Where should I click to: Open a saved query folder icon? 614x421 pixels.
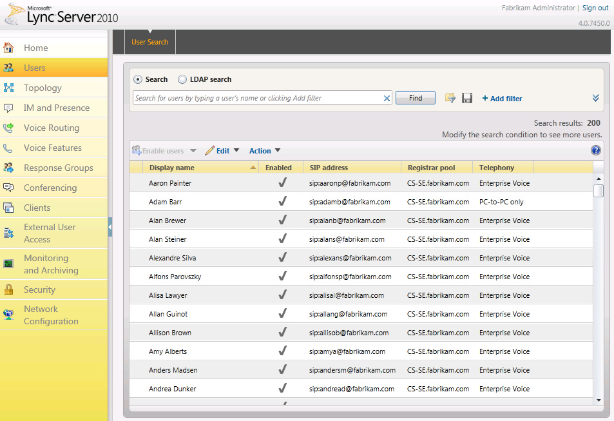coord(450,98)
